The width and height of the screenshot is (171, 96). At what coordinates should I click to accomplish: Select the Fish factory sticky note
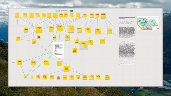[x=76, y=42]
